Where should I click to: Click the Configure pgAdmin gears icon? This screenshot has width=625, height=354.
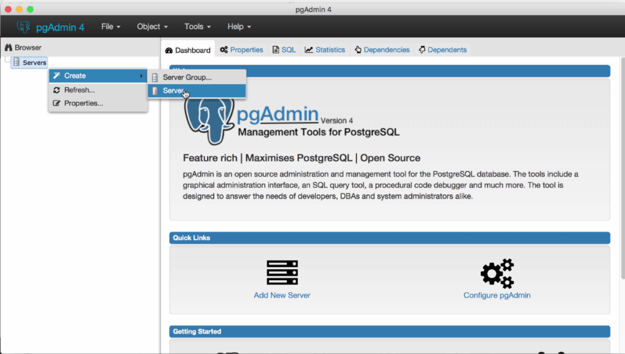coord(497,273)
